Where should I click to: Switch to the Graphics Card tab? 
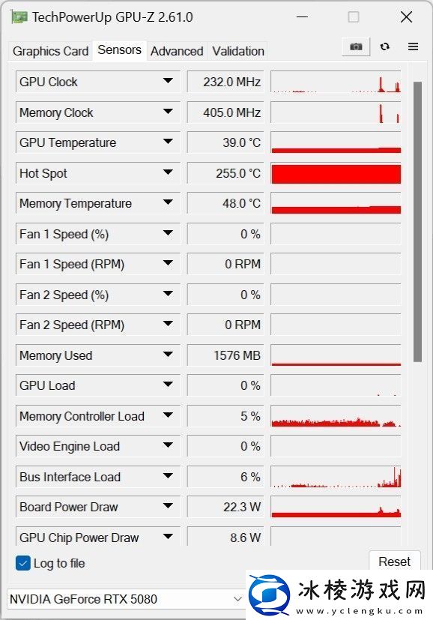[49, 51]
